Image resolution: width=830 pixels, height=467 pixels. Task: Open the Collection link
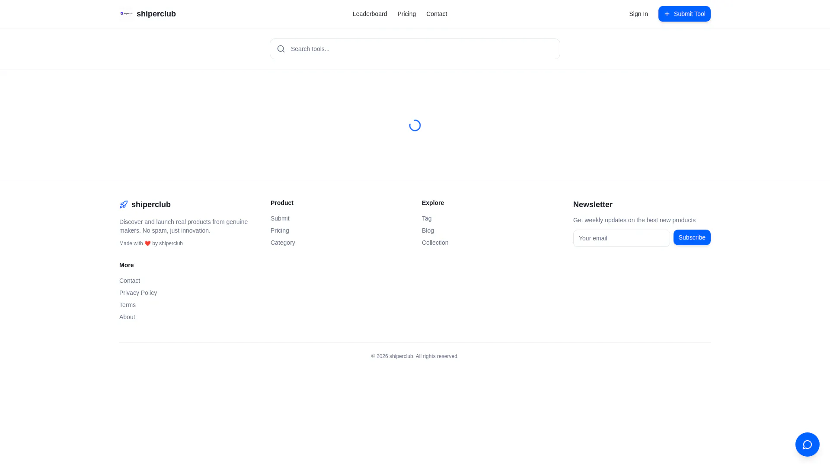pyautogui.click(x=435, y=243)
